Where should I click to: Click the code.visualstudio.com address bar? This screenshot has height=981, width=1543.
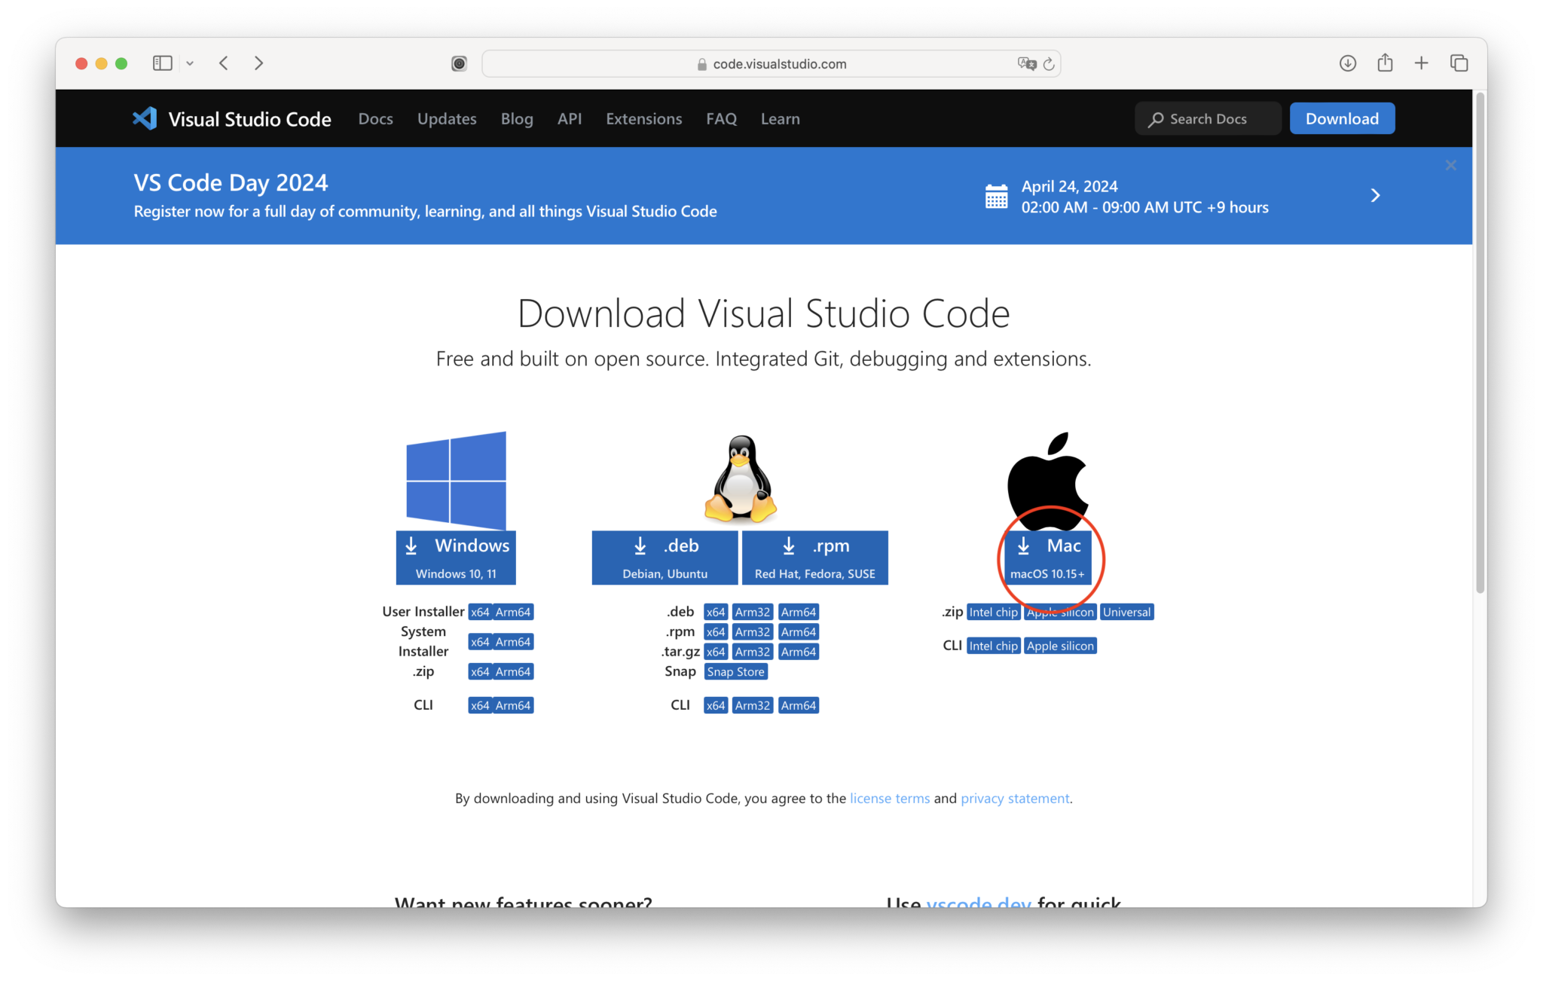click(x=779, y=63)
